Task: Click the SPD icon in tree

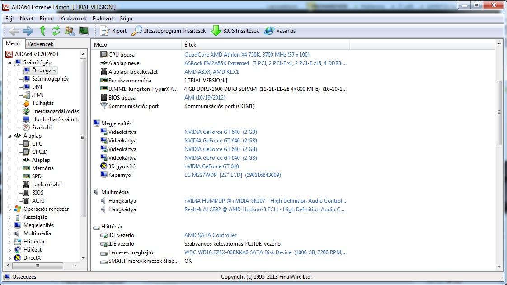Action: coord(26,176)
